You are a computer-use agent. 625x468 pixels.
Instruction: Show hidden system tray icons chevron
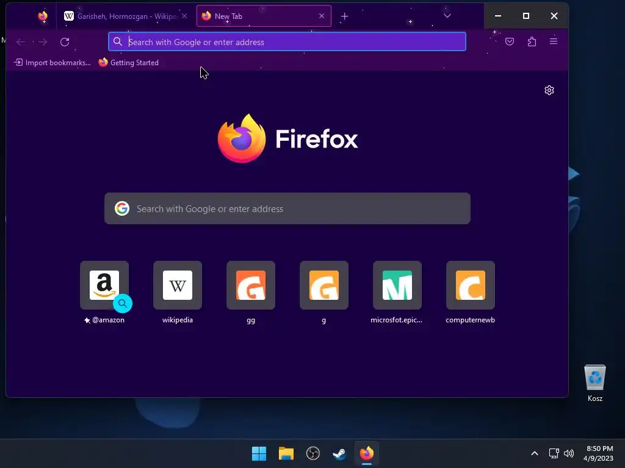[535, 453]
